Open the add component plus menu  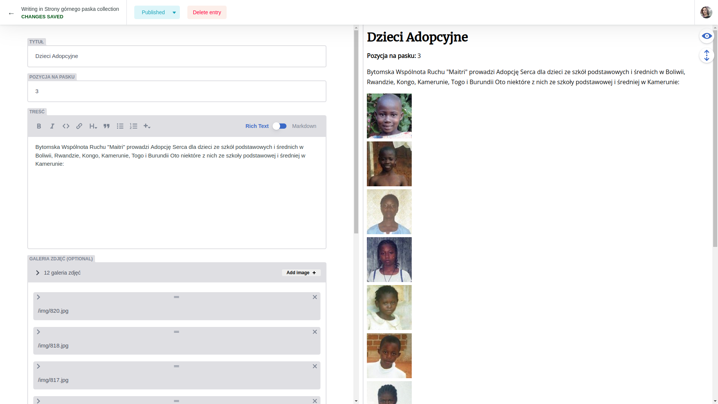click(x=147, y=126)
